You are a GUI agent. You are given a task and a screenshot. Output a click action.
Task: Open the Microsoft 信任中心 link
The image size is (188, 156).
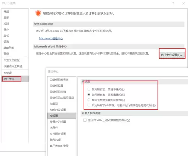[51, 38]
